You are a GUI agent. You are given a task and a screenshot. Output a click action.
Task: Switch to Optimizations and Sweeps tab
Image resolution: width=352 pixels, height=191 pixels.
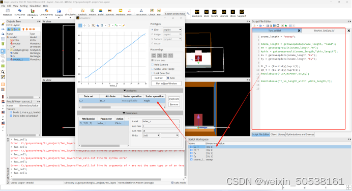point(300,134)
